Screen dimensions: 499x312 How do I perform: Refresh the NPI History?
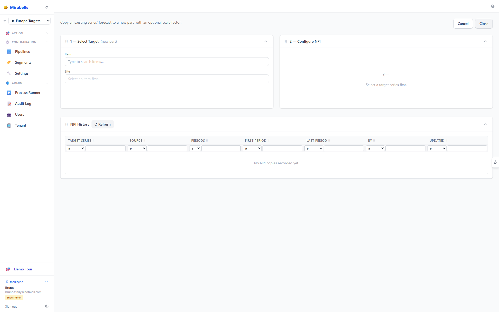click(102, 124)
